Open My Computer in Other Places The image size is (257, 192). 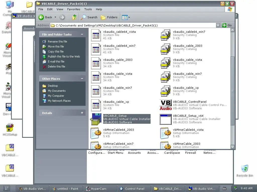[56, 96]
